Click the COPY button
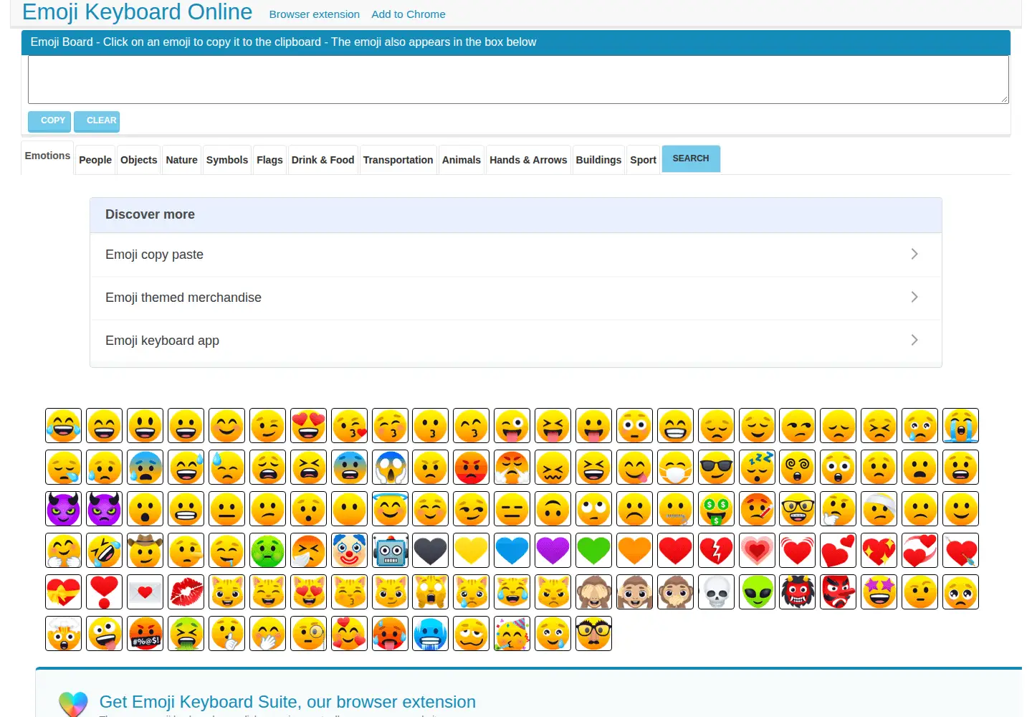The width and height of the screenshot is (1032, 717). [x=49, y=121]
